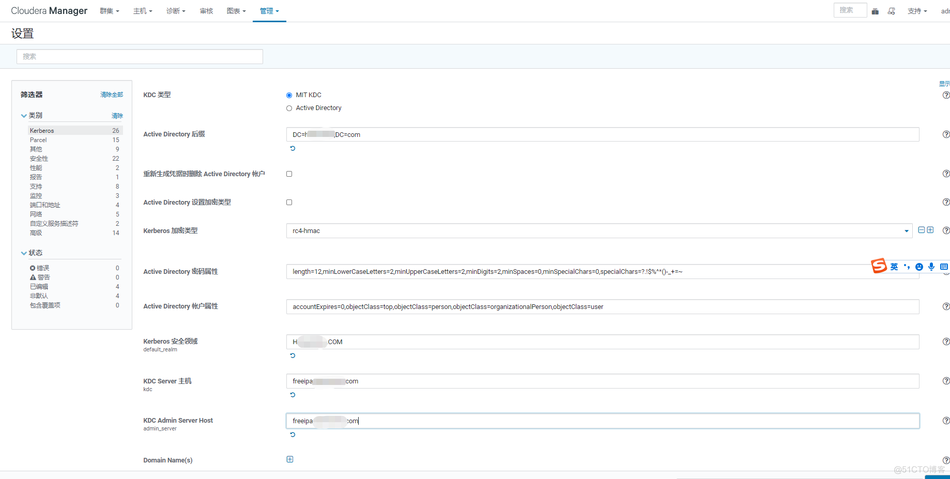Filter by 非默认 status

[x=75, y=296]
